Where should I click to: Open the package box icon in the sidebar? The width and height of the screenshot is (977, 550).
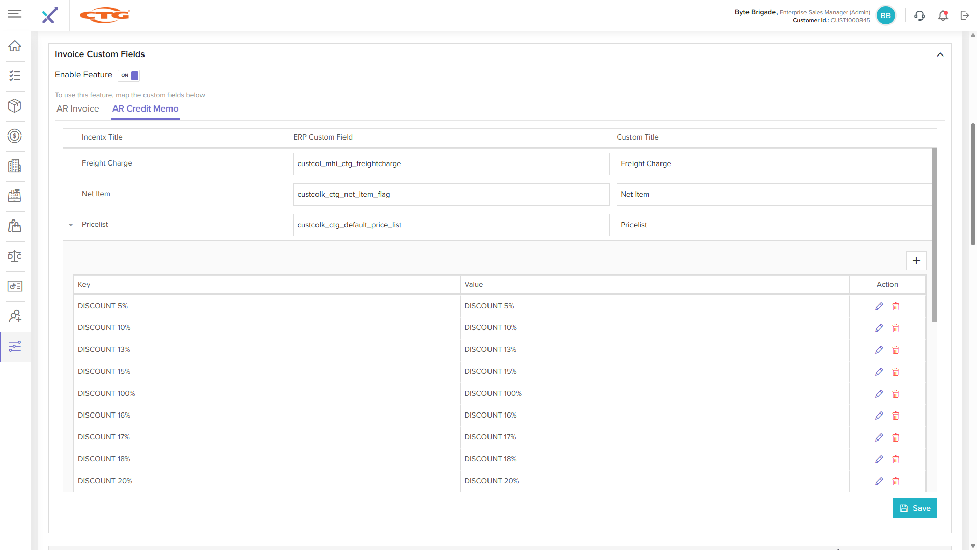click(15, 105)
